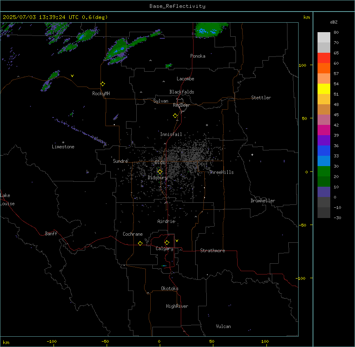Pick the purple 36-39 dBZ legend swatch

point(324,141)
